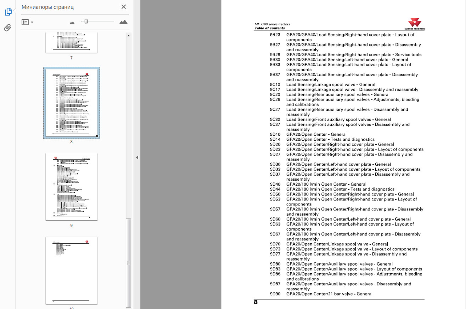The width and height of the screenshot is (466, 309).
Task: Jump to the page 9 thumbnail
Action: 71,186
